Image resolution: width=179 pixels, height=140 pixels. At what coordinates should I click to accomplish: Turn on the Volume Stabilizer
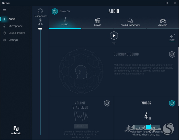107,103
